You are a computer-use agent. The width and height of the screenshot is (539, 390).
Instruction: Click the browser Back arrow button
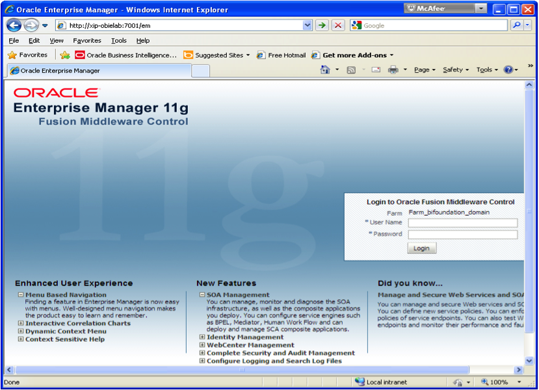tap(14, 25)
